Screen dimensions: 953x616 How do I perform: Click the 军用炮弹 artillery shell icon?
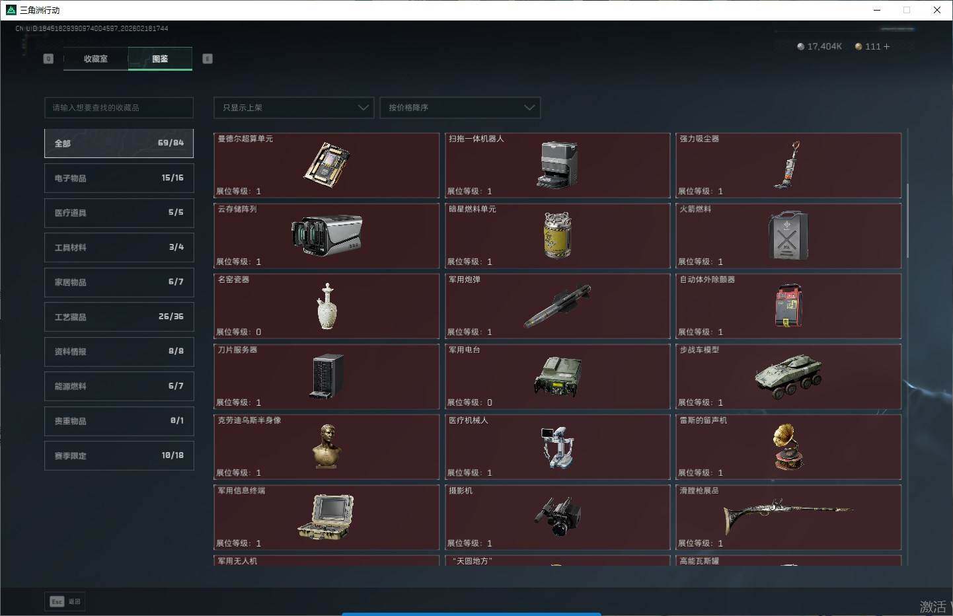557,306
